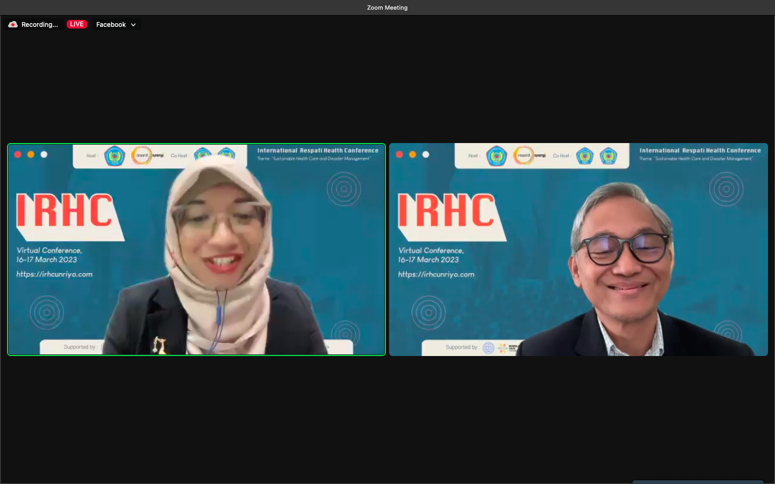The height and width of the screenshot is (484, 775).
Task: Click the popup bar at bottom right edge
Action: pyautogui.click(x=697, y=482)
